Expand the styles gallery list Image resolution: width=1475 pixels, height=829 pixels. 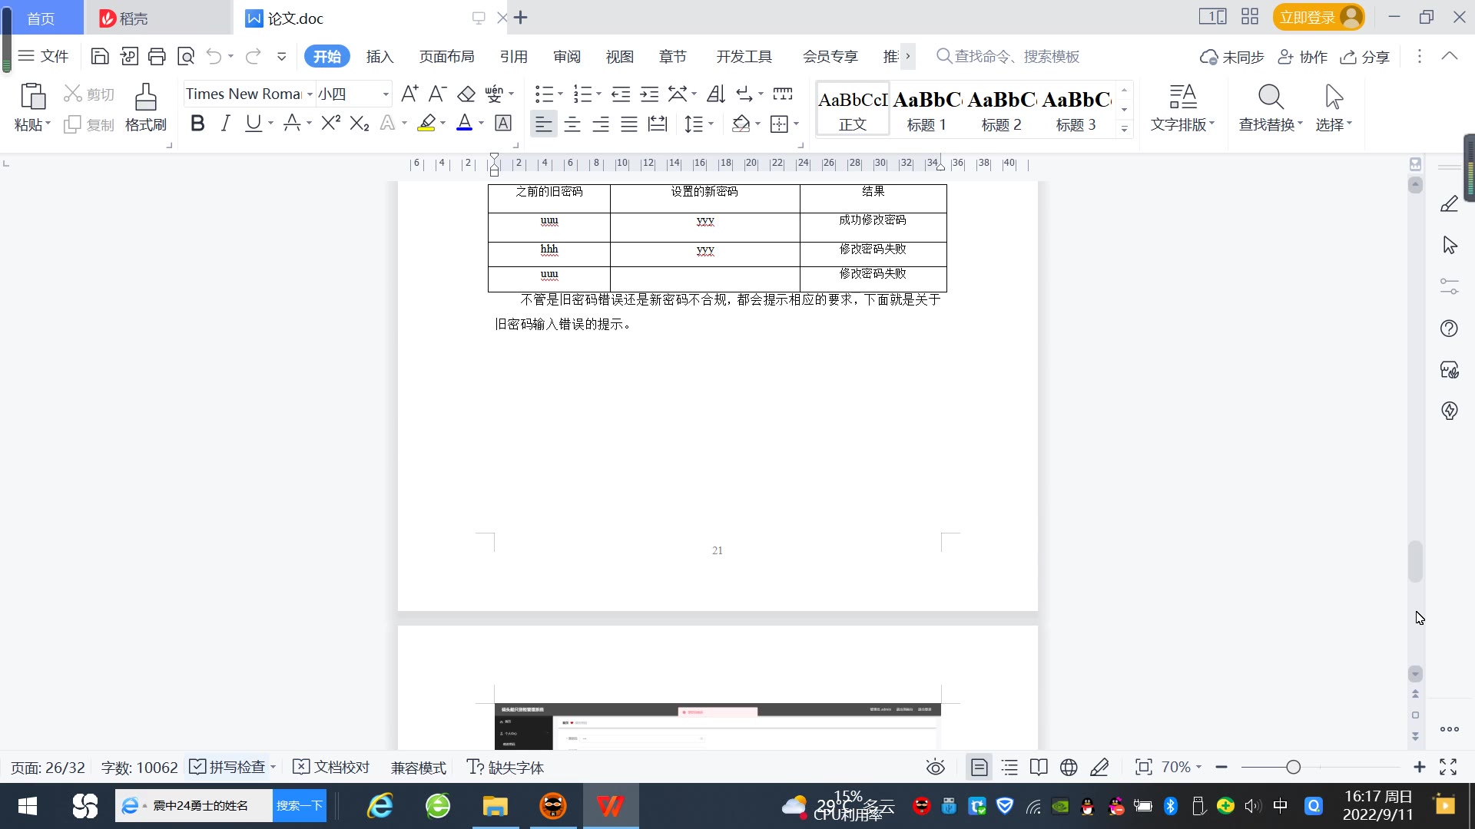tap(1124, 129)
